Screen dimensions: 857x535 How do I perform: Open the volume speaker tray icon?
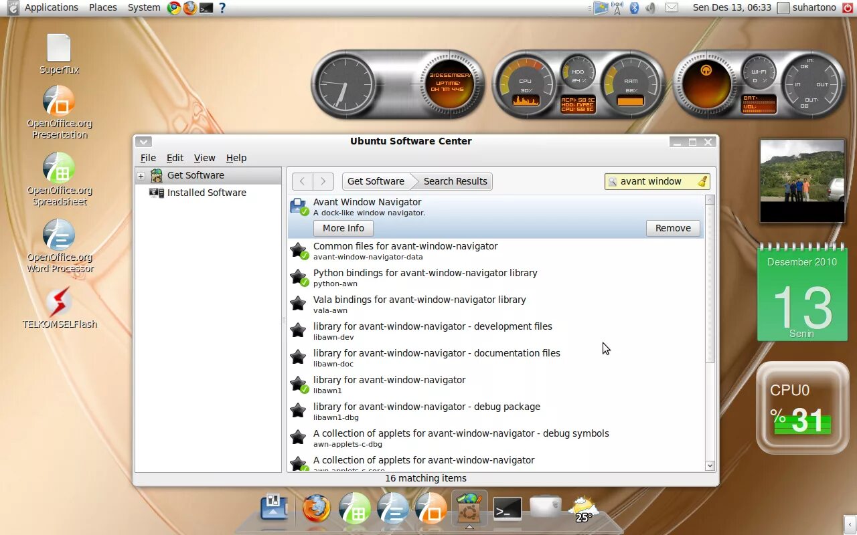(x=651, y=8)
